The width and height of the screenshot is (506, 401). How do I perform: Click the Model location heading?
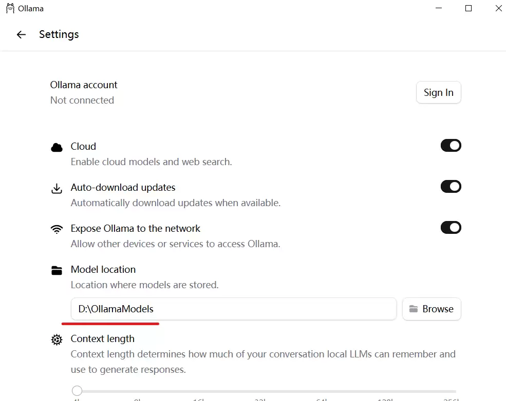pyautogui.click(x=103, y=270)
